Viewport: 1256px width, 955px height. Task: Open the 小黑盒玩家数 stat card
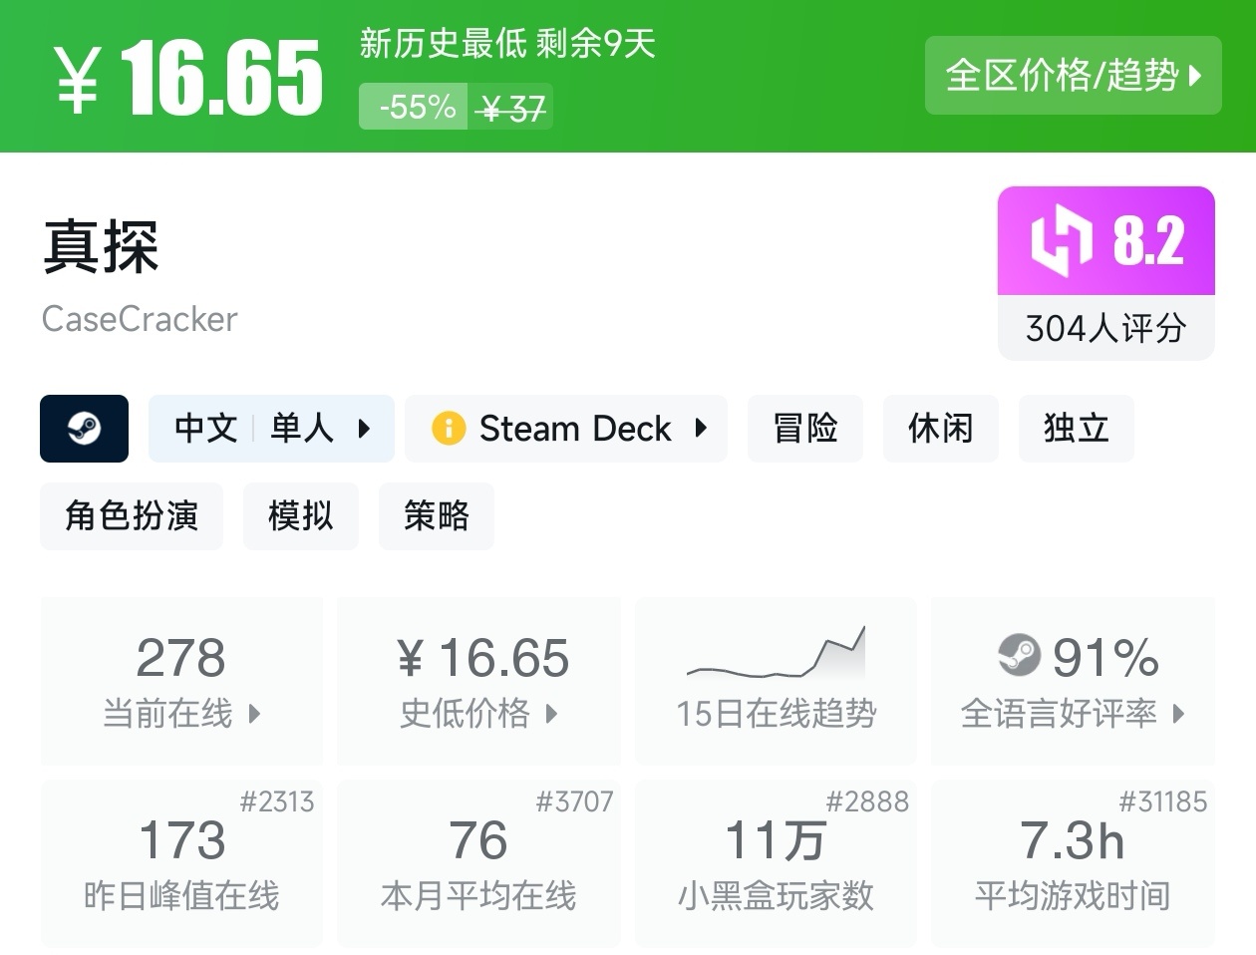point(776,863)
